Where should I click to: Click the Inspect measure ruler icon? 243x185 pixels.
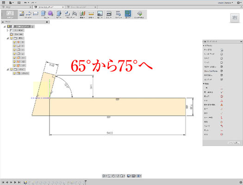[91, 13]
